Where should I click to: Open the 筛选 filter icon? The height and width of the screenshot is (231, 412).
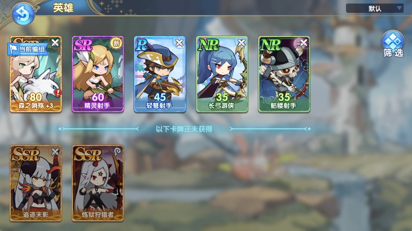click(x=393, y=44)
